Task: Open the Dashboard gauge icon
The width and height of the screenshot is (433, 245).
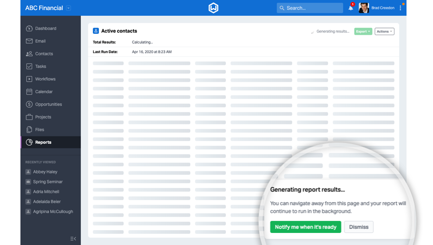Action: click(29, 28)
